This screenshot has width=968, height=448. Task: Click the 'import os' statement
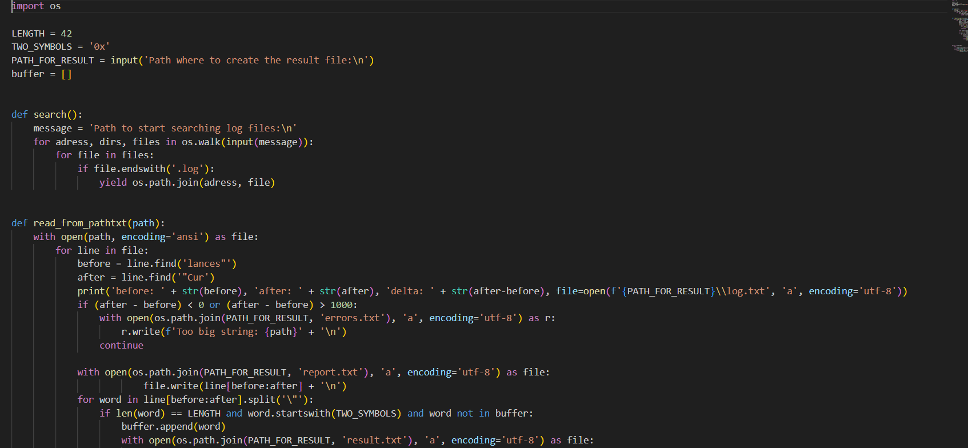tap(36, 6)
